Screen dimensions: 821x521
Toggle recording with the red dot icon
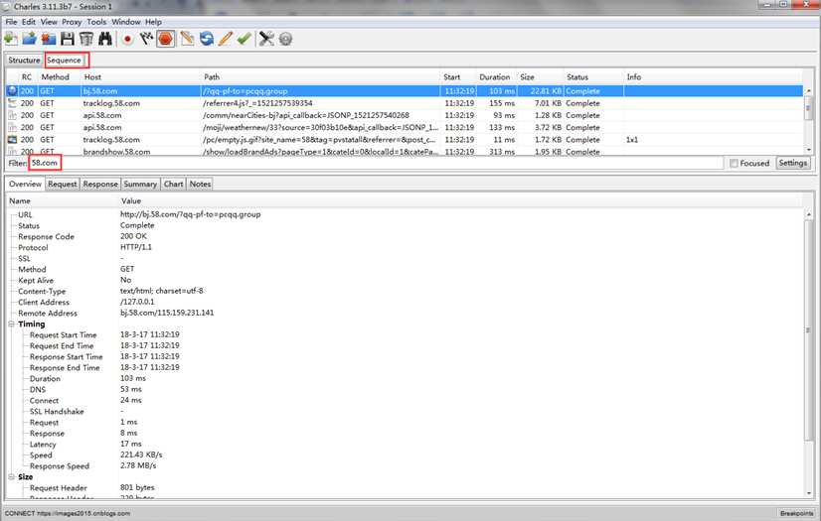[x=127, y=39]
